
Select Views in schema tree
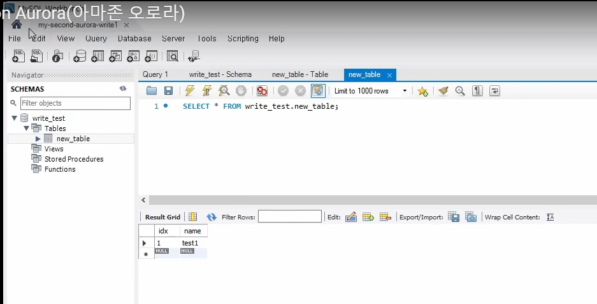tap(54, 149)
